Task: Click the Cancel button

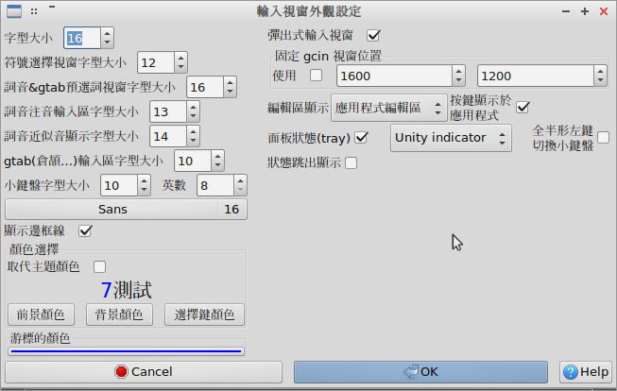Action: (144, 372)
